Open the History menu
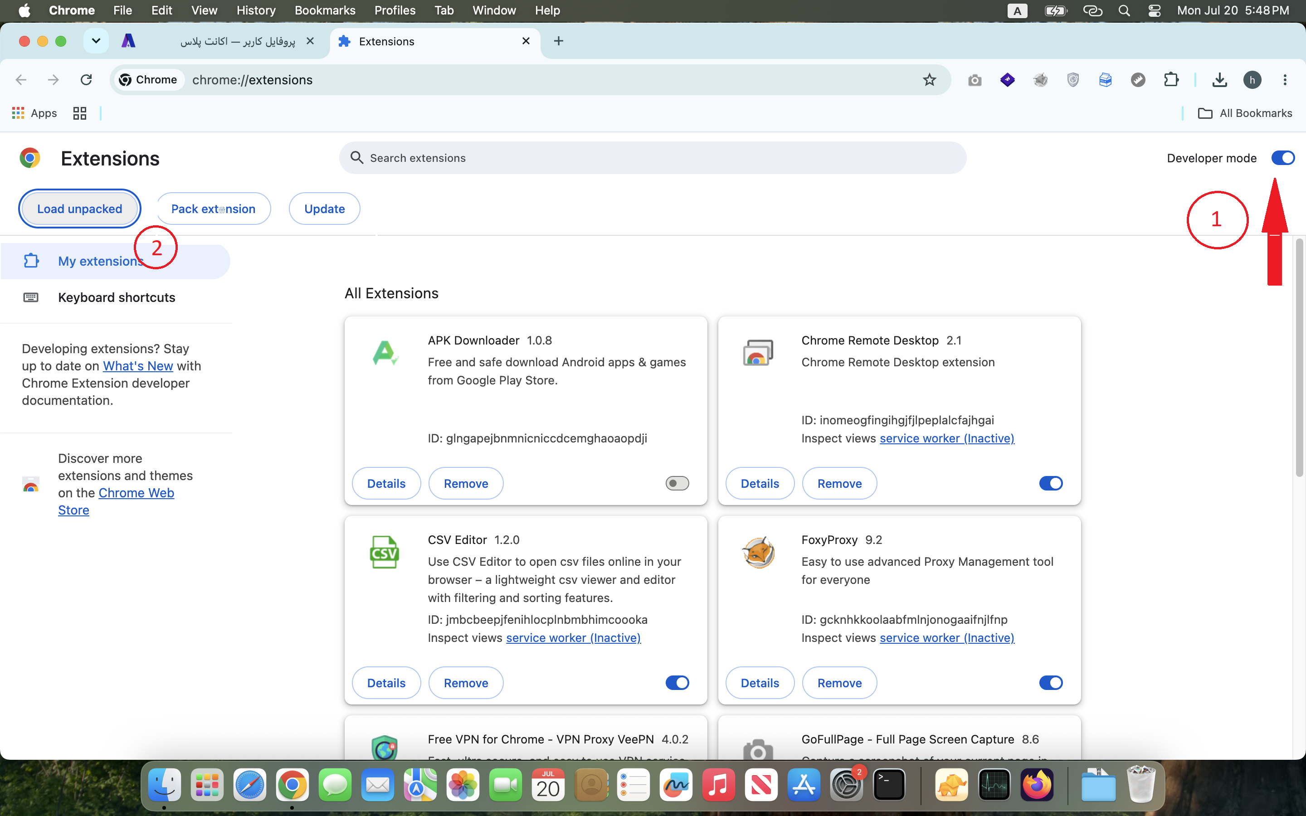Screen dimensions: 1306x816 click(x=256, y=11)
